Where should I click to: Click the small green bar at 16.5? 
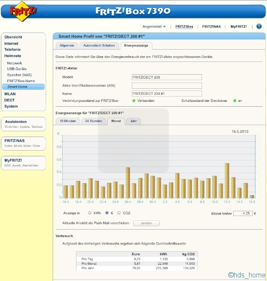(x=252, y=197)
